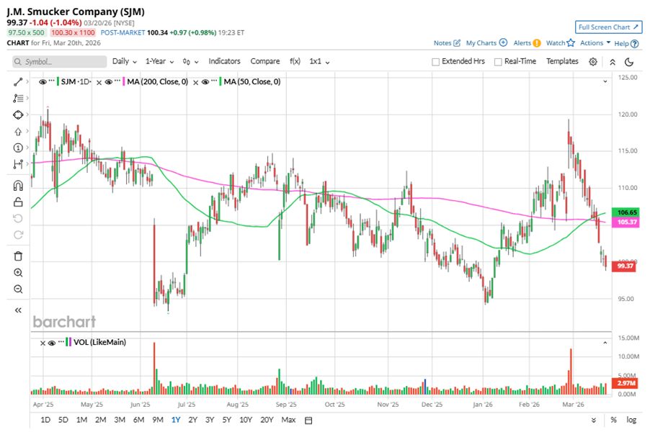Choose the shapes drawing tool
The width and height of the screenshot is (650, 432).
point(18,114)
